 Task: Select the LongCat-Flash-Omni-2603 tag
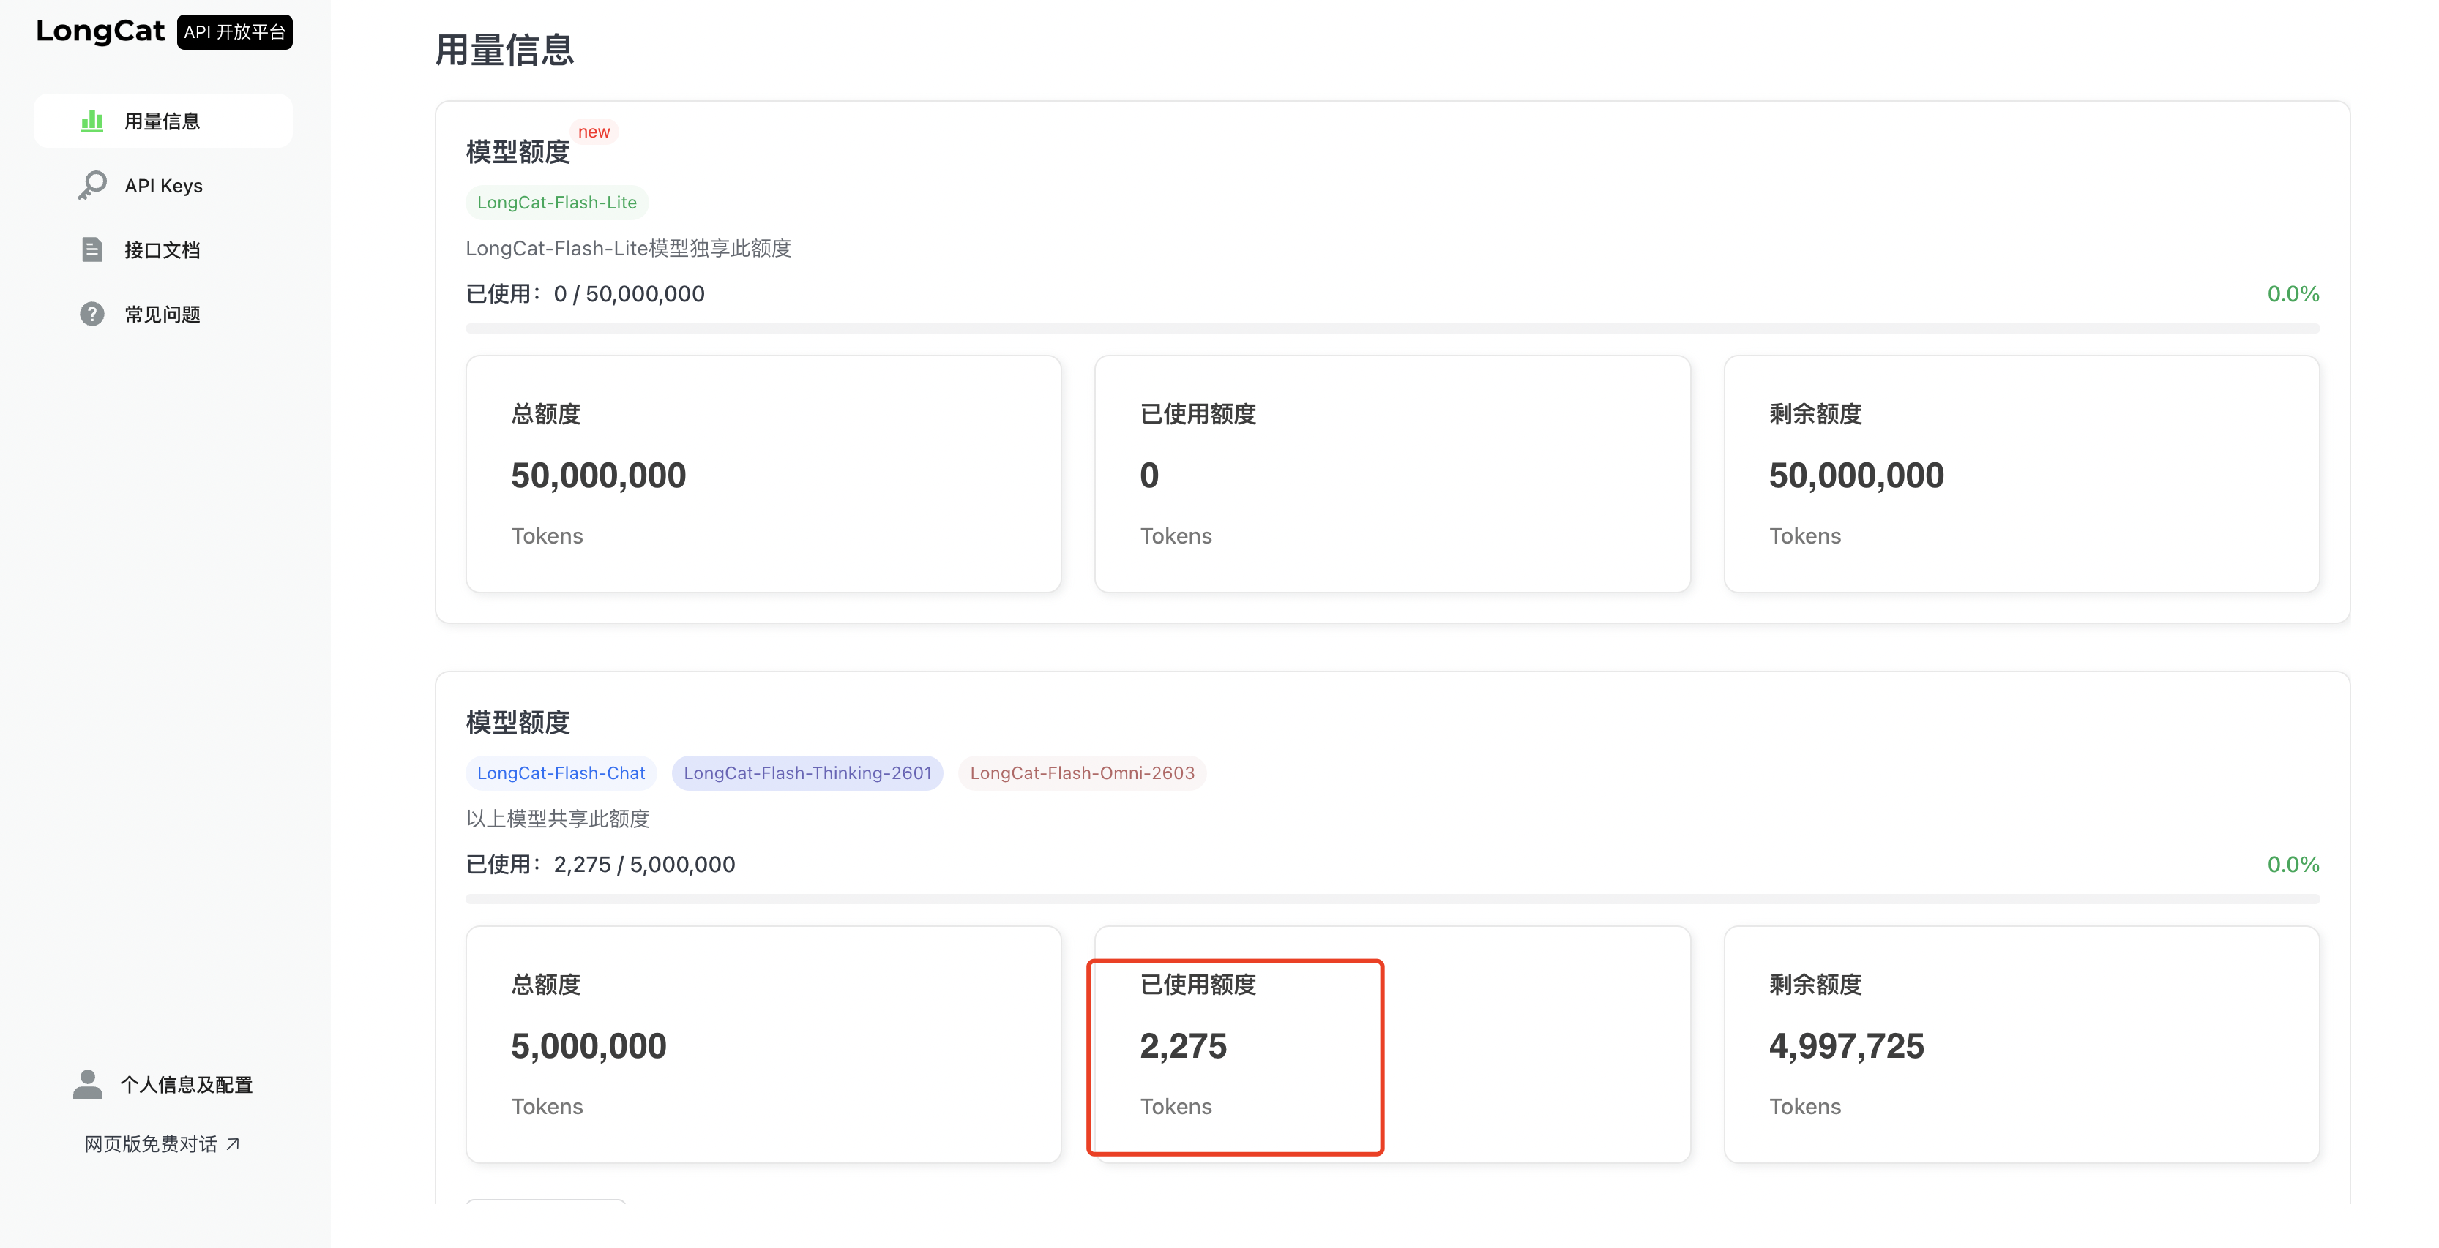pyautogui.click(x=1081, y=773)
